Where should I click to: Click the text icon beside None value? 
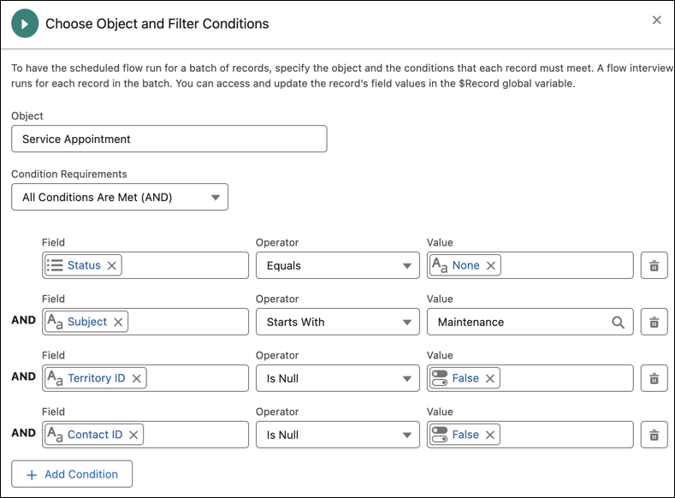pyautogui.click(x=440, y=265)
